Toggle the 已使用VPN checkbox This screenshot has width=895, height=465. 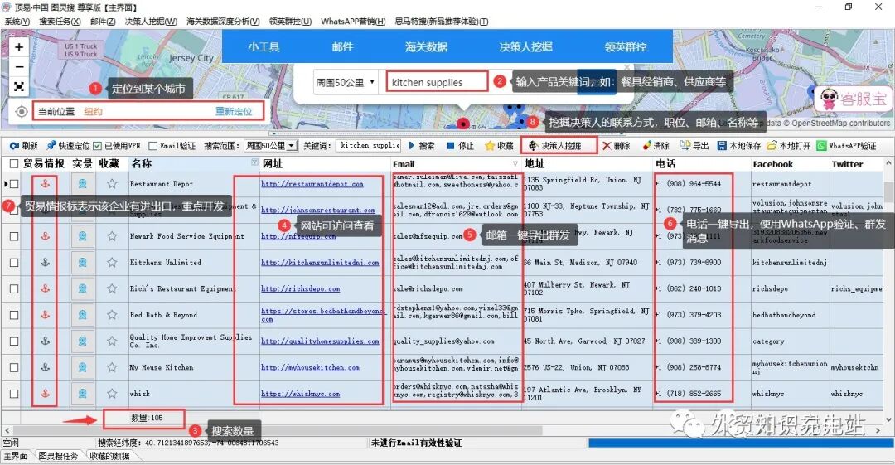[x=97, y=146]
